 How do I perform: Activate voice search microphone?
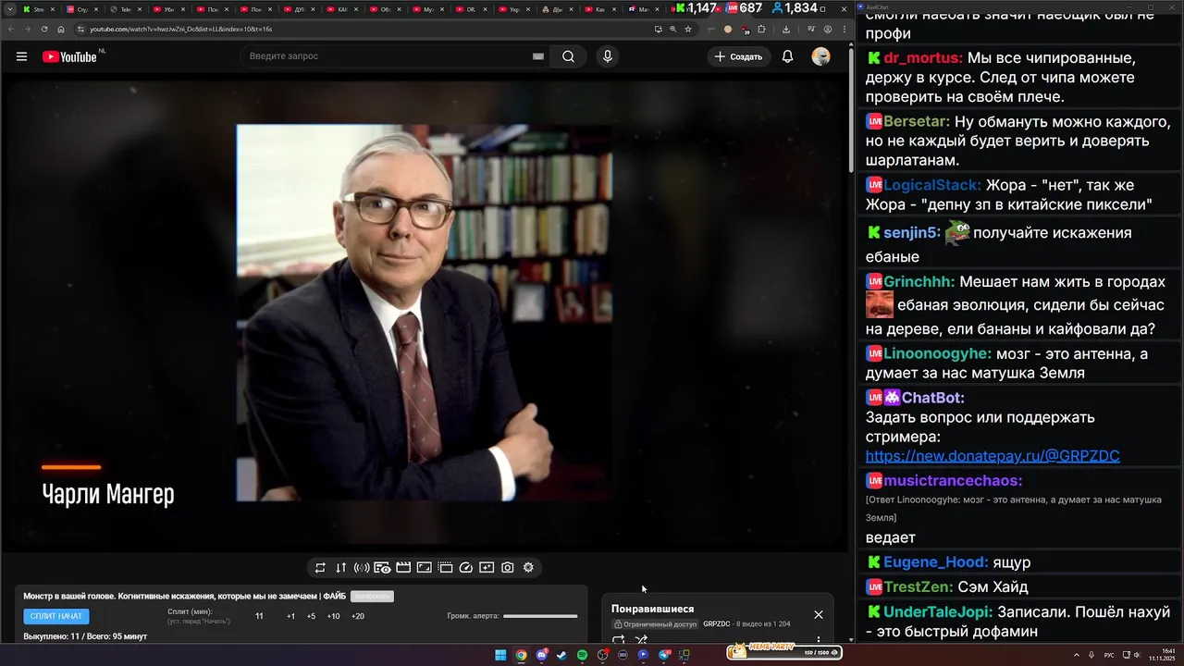pos(607,56)
